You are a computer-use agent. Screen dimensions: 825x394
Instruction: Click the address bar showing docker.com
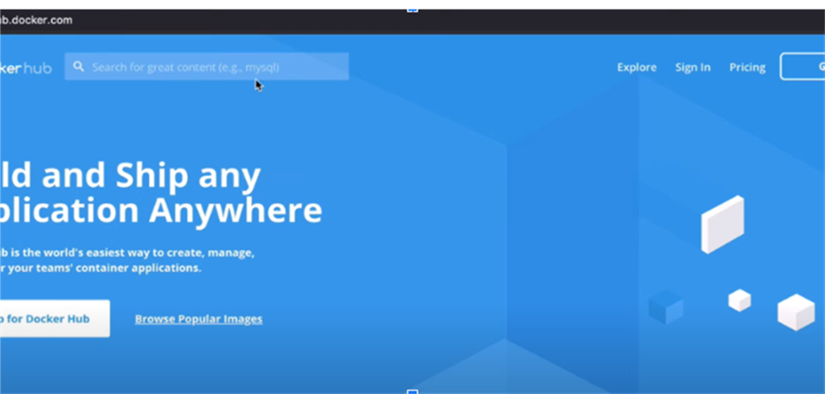click(36, 21)
